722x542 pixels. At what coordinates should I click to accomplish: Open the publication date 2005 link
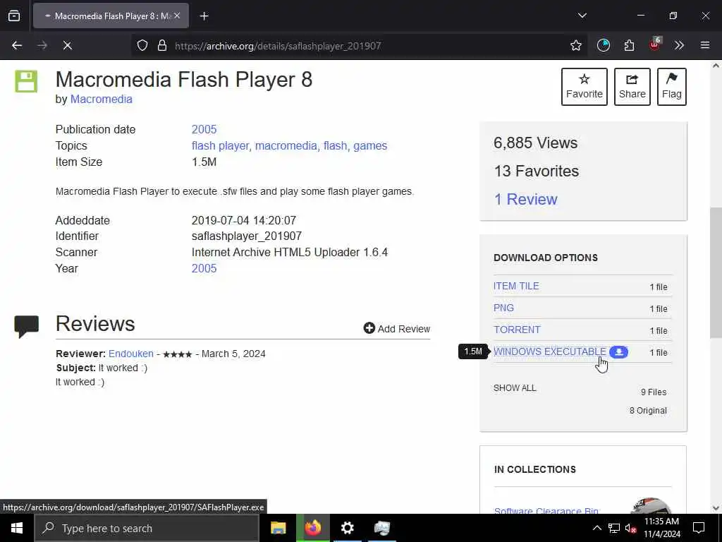point(204,130)
